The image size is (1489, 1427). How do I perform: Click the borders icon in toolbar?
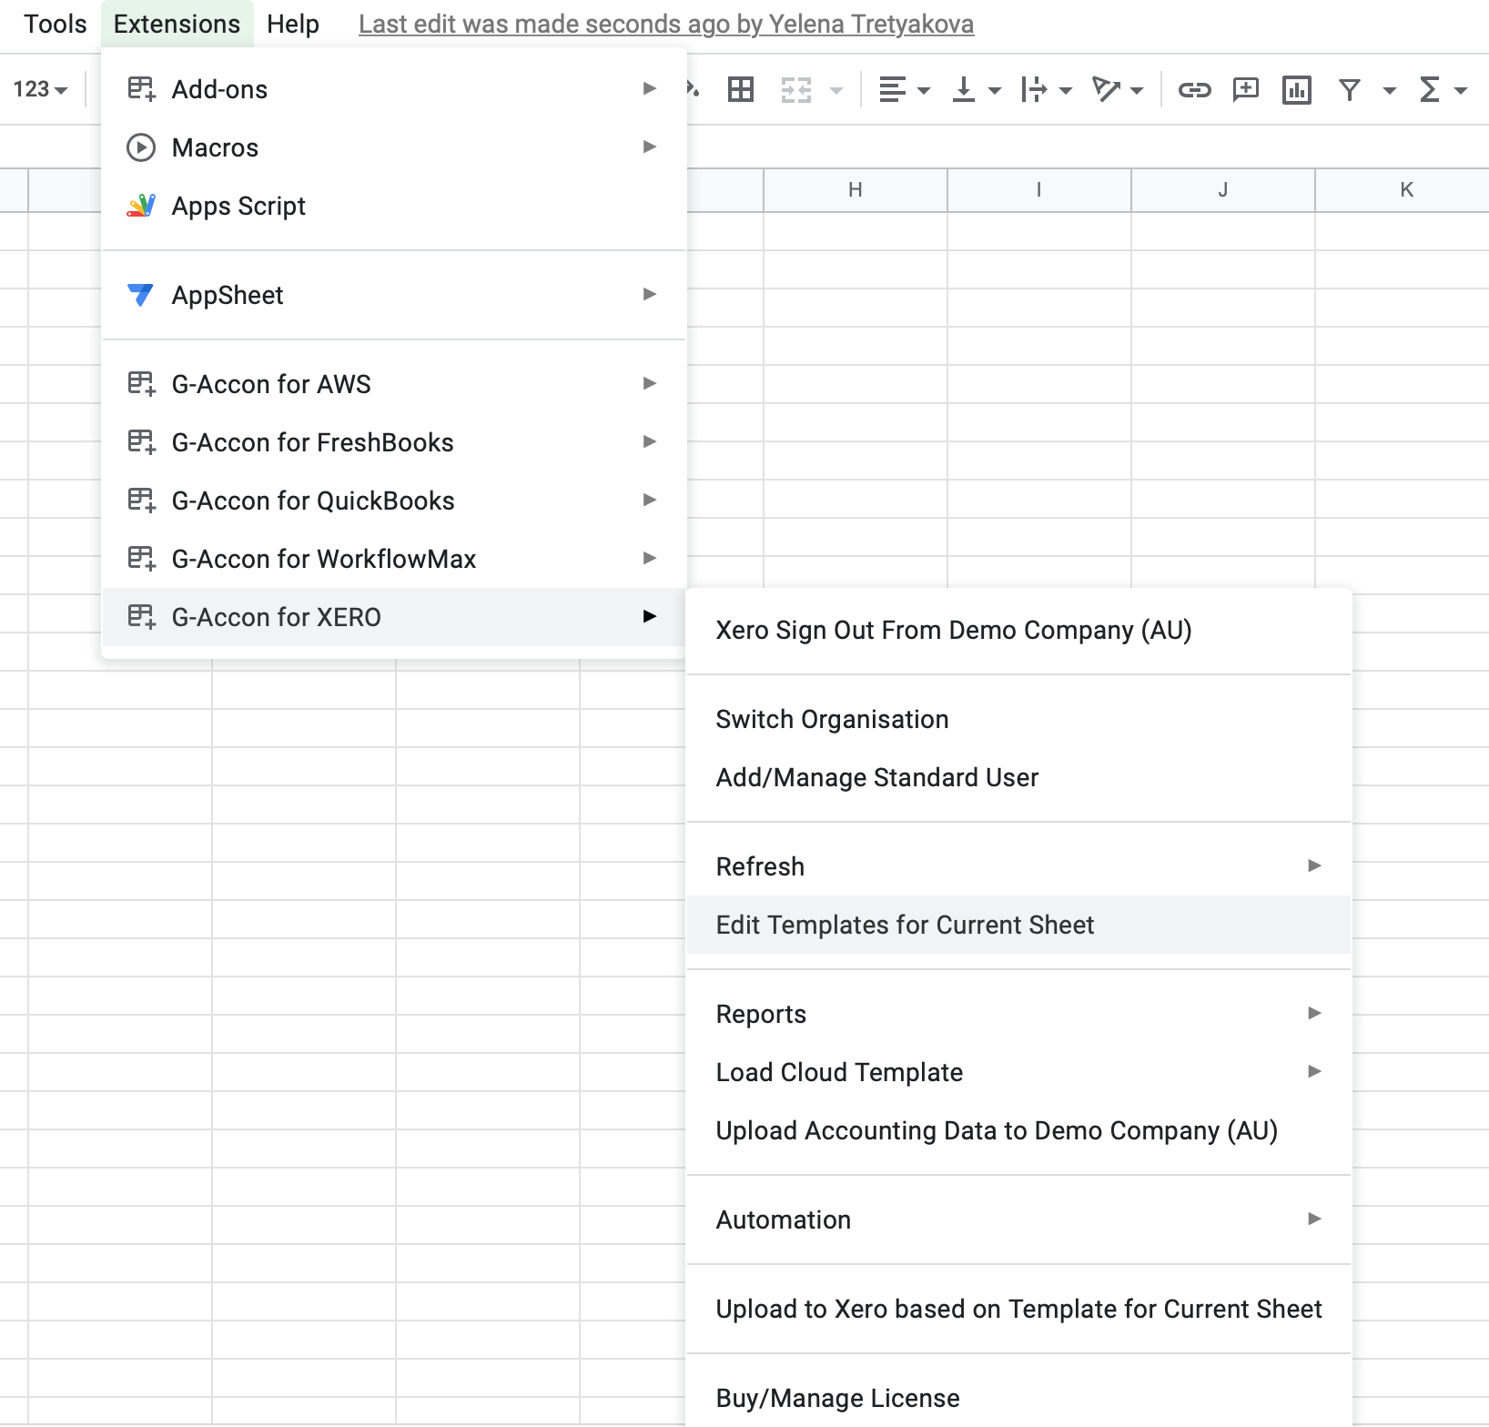pos(741,89)
